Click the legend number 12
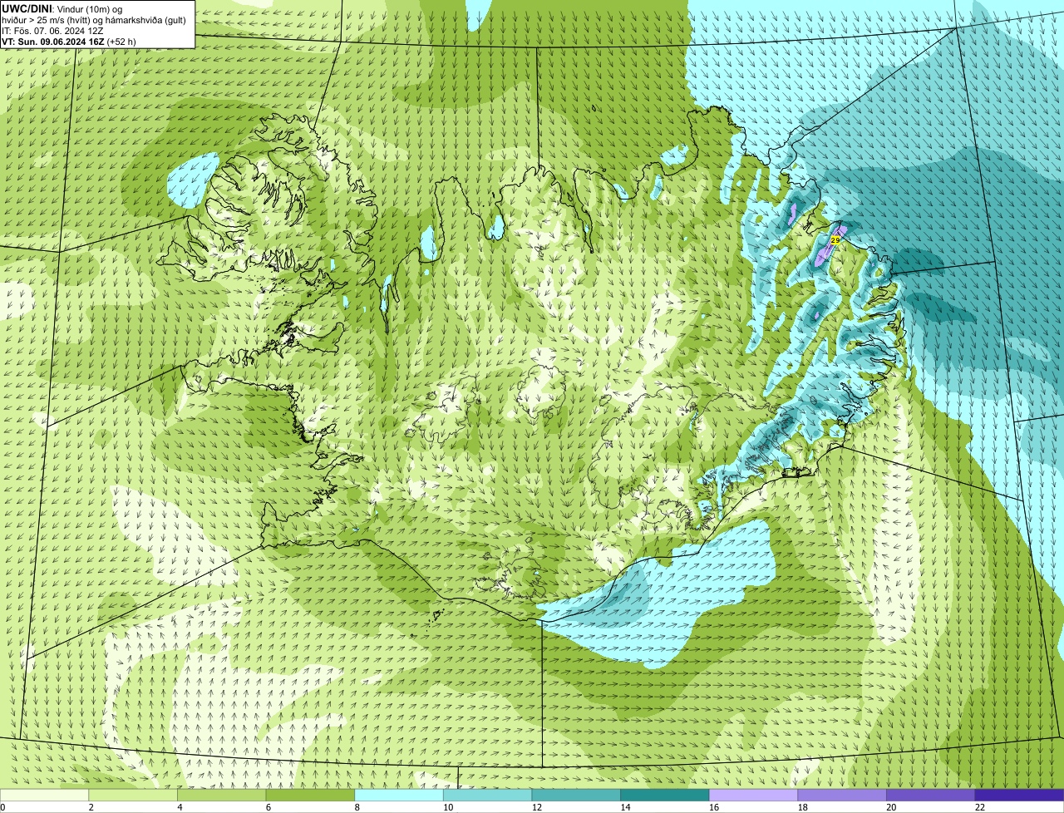Viewport: 1064px width, 813px height. pos(537,806)
